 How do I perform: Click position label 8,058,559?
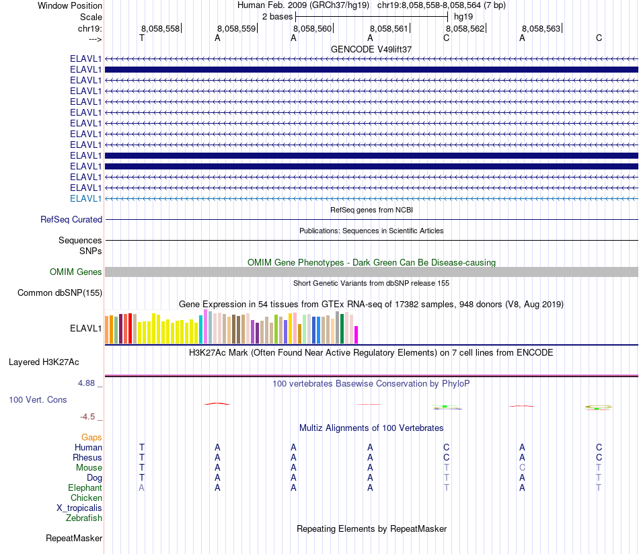[x=236, y=28]
